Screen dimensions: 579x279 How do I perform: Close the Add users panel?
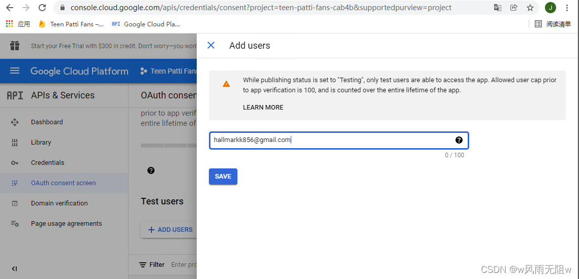(x=211, y=45)
